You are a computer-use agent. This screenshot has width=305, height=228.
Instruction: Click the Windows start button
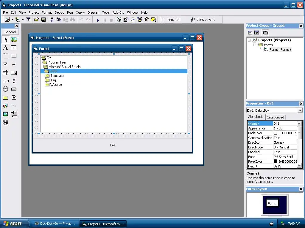point(14,224)
